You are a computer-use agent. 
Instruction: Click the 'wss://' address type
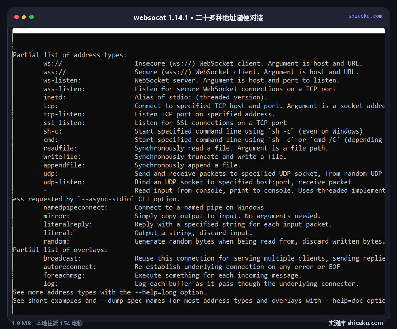[x=54, y=72]
